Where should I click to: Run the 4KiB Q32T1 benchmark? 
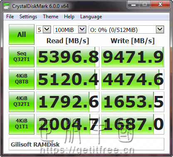(x=22, y=102)
